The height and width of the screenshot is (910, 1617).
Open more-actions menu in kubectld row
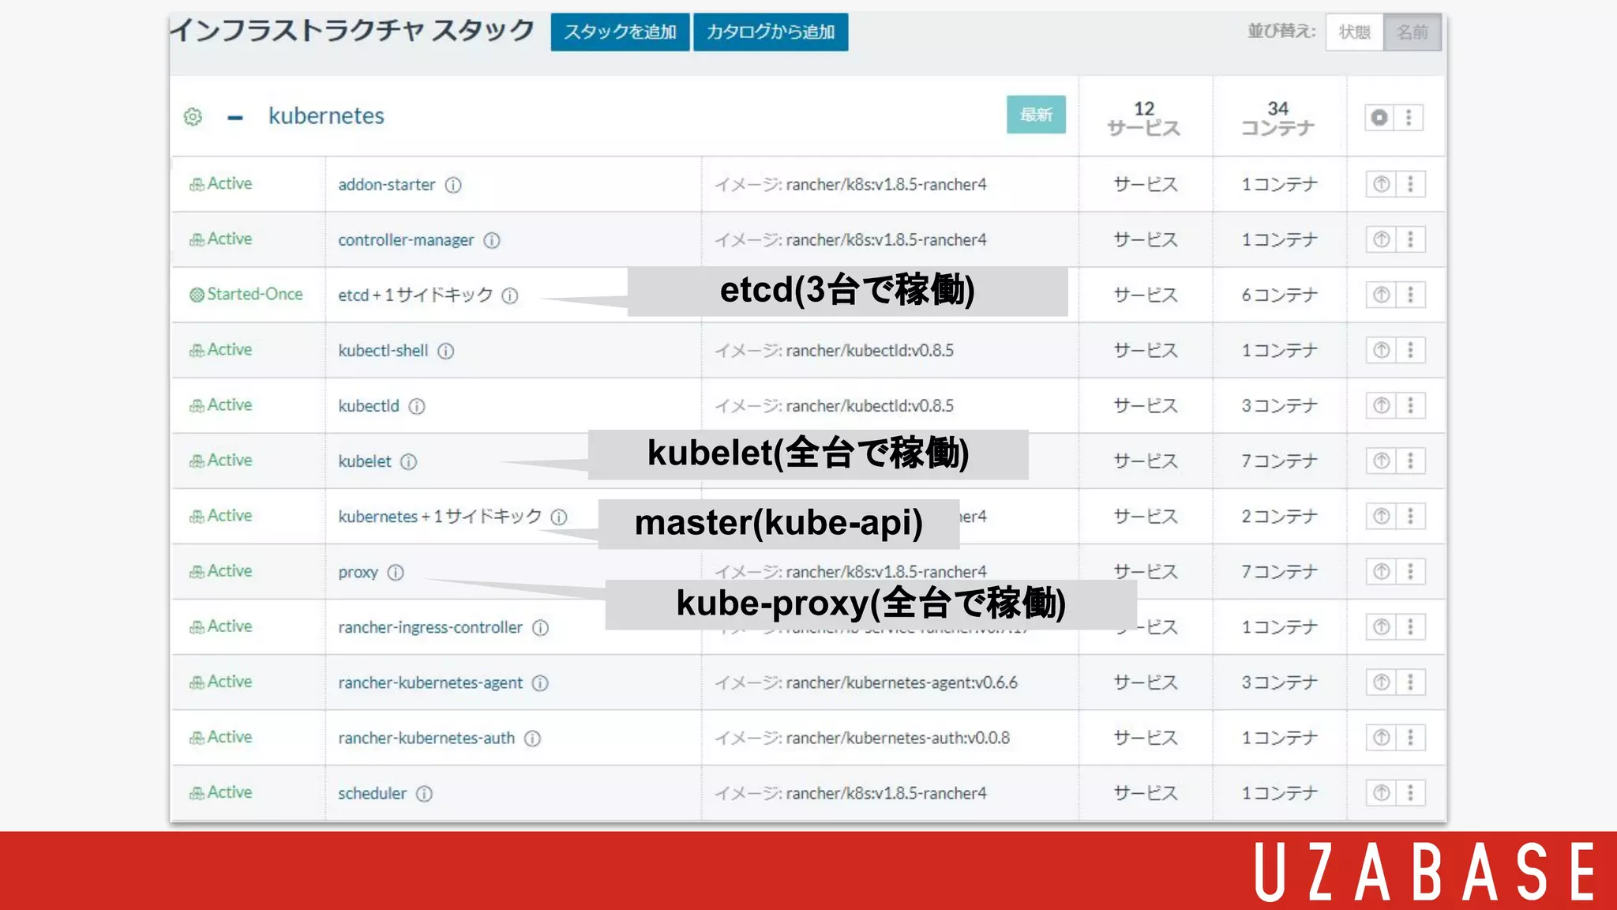tap(1410, 405)
